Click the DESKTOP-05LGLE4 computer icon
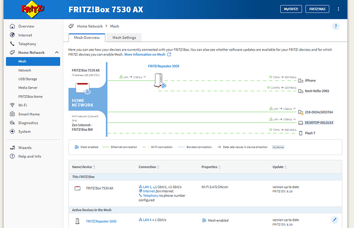Viewport: 354px width, 228px height. tap(300, 122)
